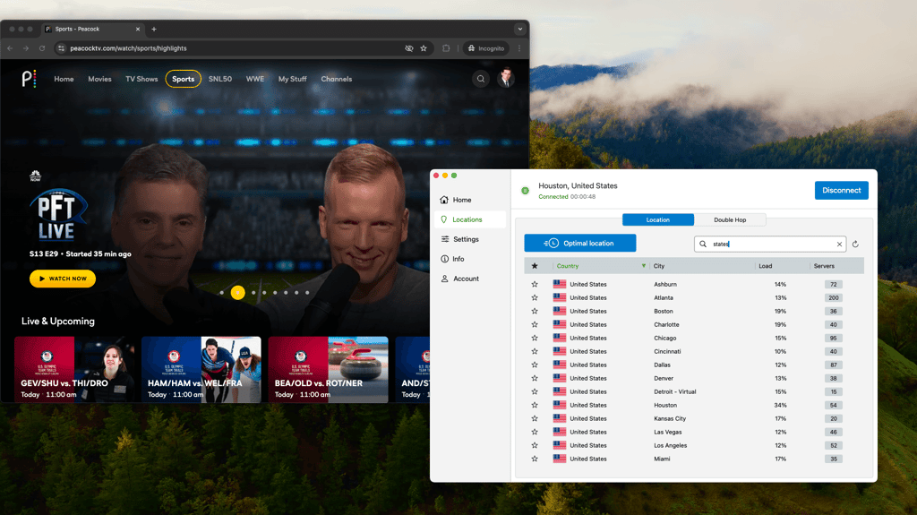The image size is (917, 515).
Task: Close the Sports - Peacock tab
Action: (x=138, y=29)
